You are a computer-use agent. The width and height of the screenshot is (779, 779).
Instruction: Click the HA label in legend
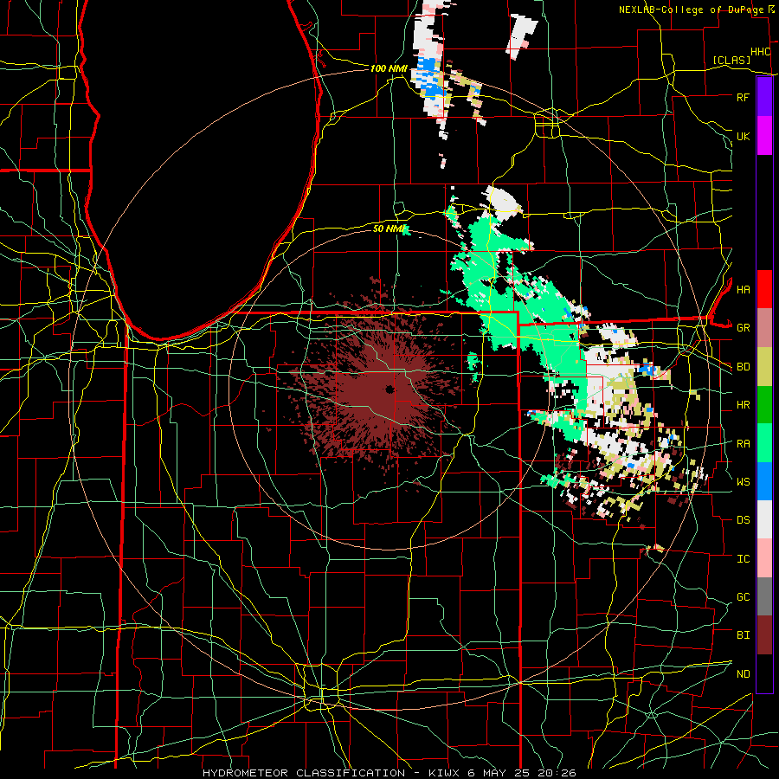coord(743,289)
